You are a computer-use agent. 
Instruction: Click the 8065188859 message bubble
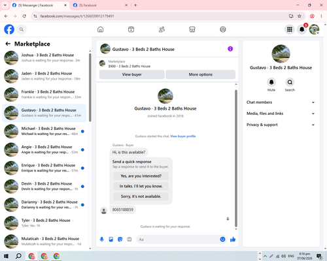coord(123,209)
